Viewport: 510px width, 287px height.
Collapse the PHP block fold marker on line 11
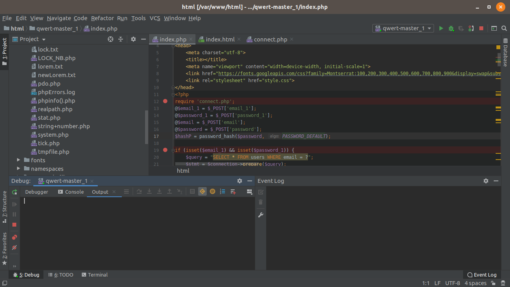click(x=173, y=95)
